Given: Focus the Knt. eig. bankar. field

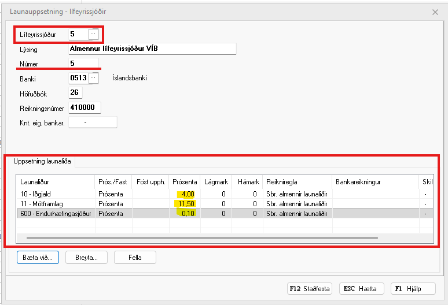Looking at the screenshot, I should point(93,122).
